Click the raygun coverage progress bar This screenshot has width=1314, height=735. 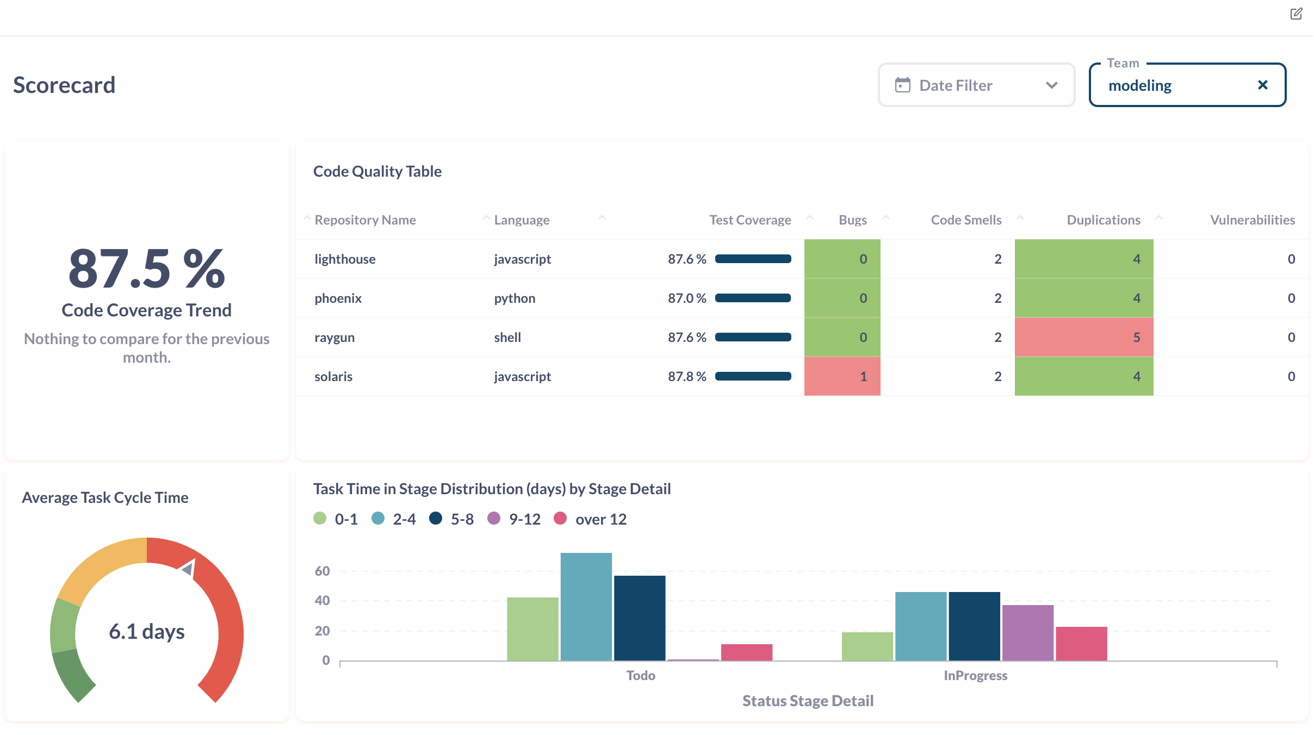pos(753,337)
